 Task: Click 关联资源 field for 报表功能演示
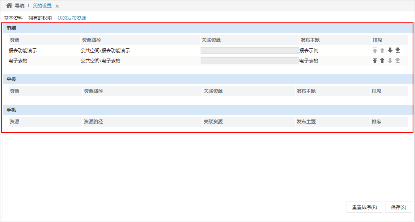tap(250, 50)
